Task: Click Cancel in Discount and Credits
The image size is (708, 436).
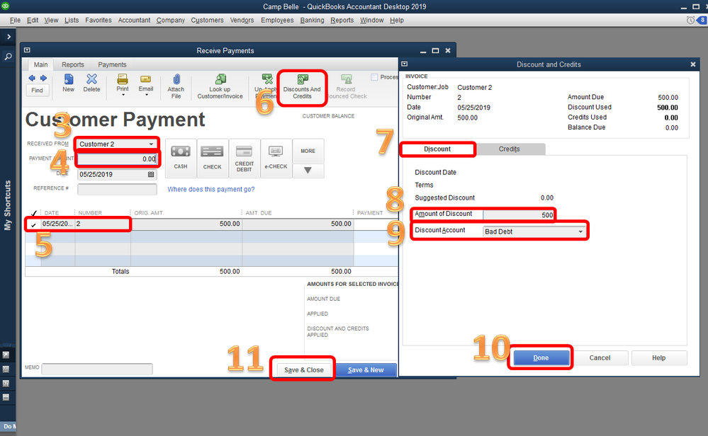Action: tap(600, 358)
